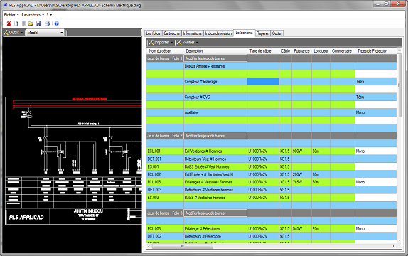The width and height of the screenshot is (408, 256).
Task: Select the Depuis Armoire # existante cell
Action: [215, 66]
